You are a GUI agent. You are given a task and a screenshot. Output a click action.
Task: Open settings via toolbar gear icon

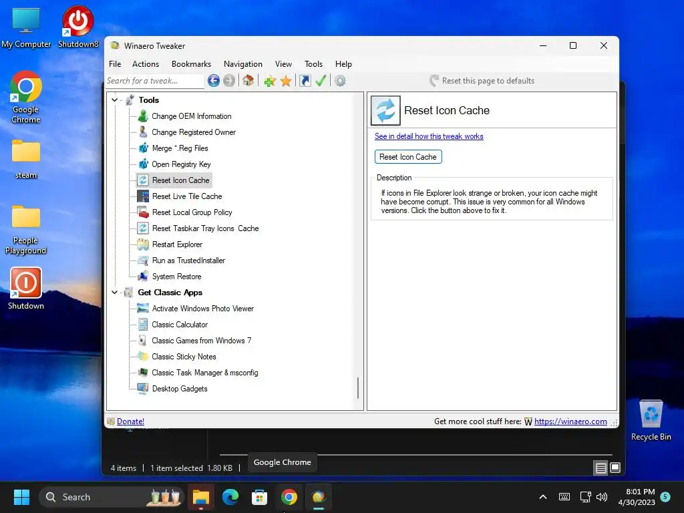[x=340, y=81]
